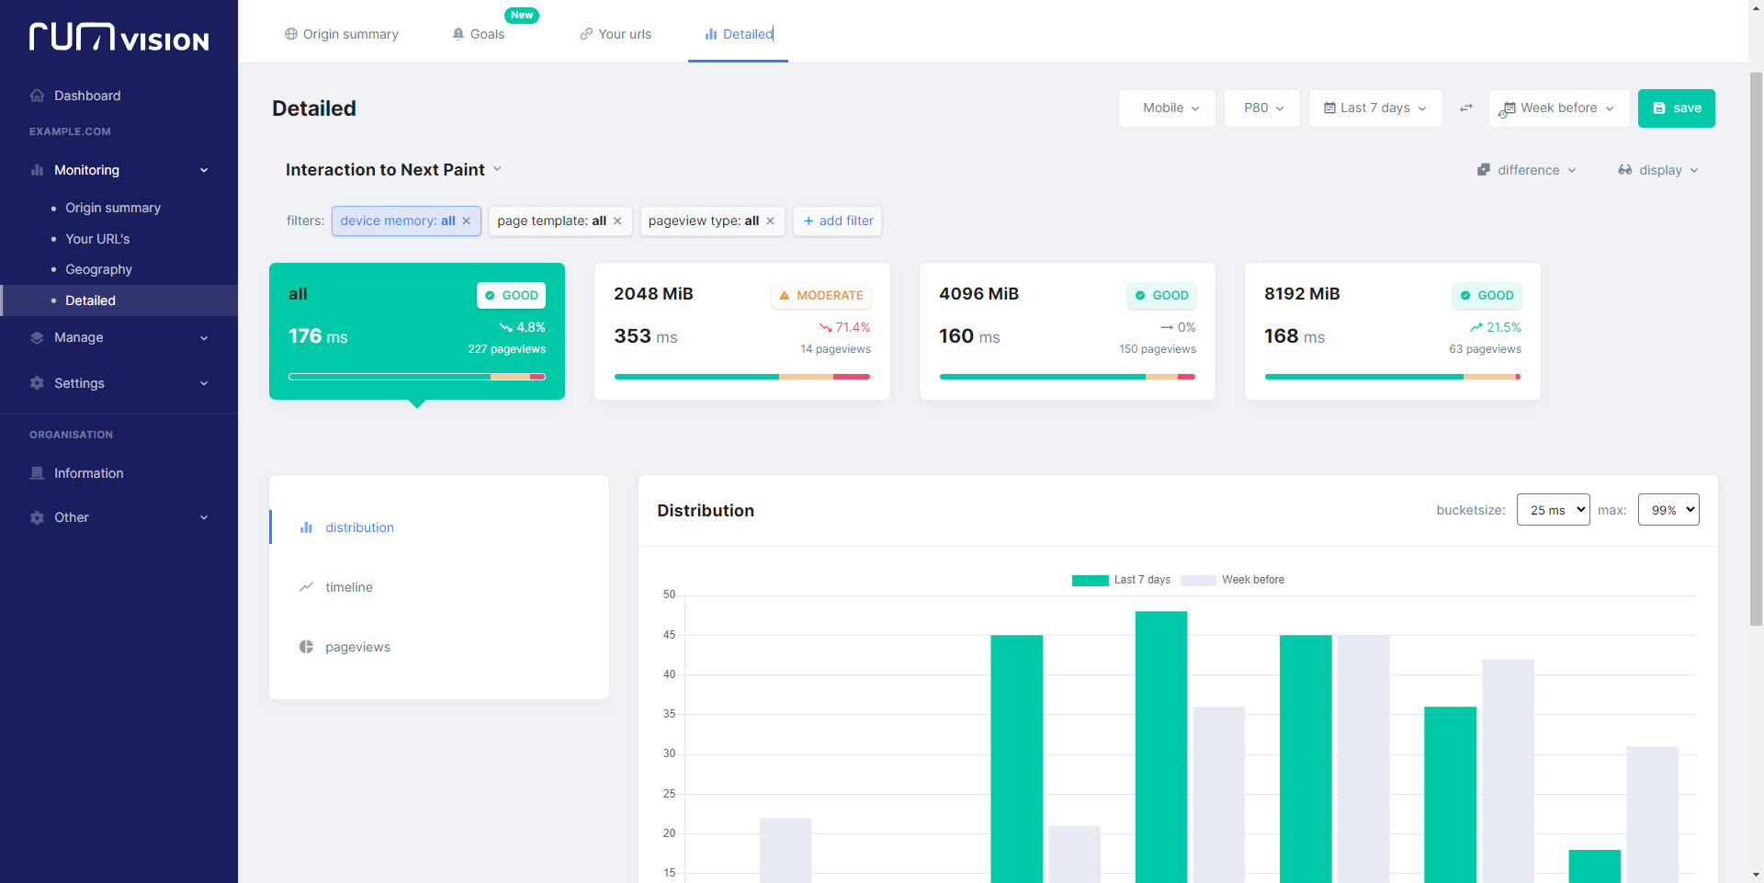Screen dimensions: 1764x883
Task: Select the 2048 MiB memory card
Action: tap(741, 331)
